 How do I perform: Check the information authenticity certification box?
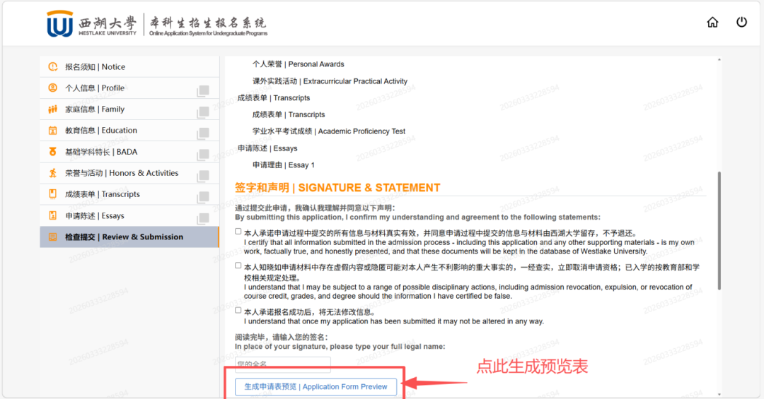[x=238, y=232]
